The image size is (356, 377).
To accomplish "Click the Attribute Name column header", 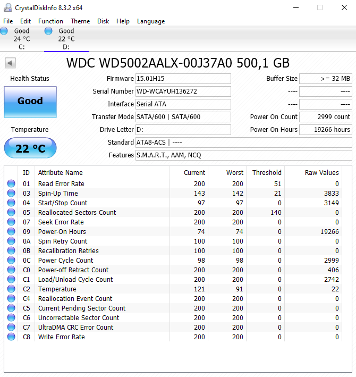I will coord(60,173).
